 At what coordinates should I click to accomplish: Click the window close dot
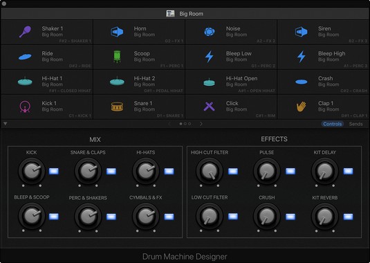pyautogui.click(x=3, y=3)
